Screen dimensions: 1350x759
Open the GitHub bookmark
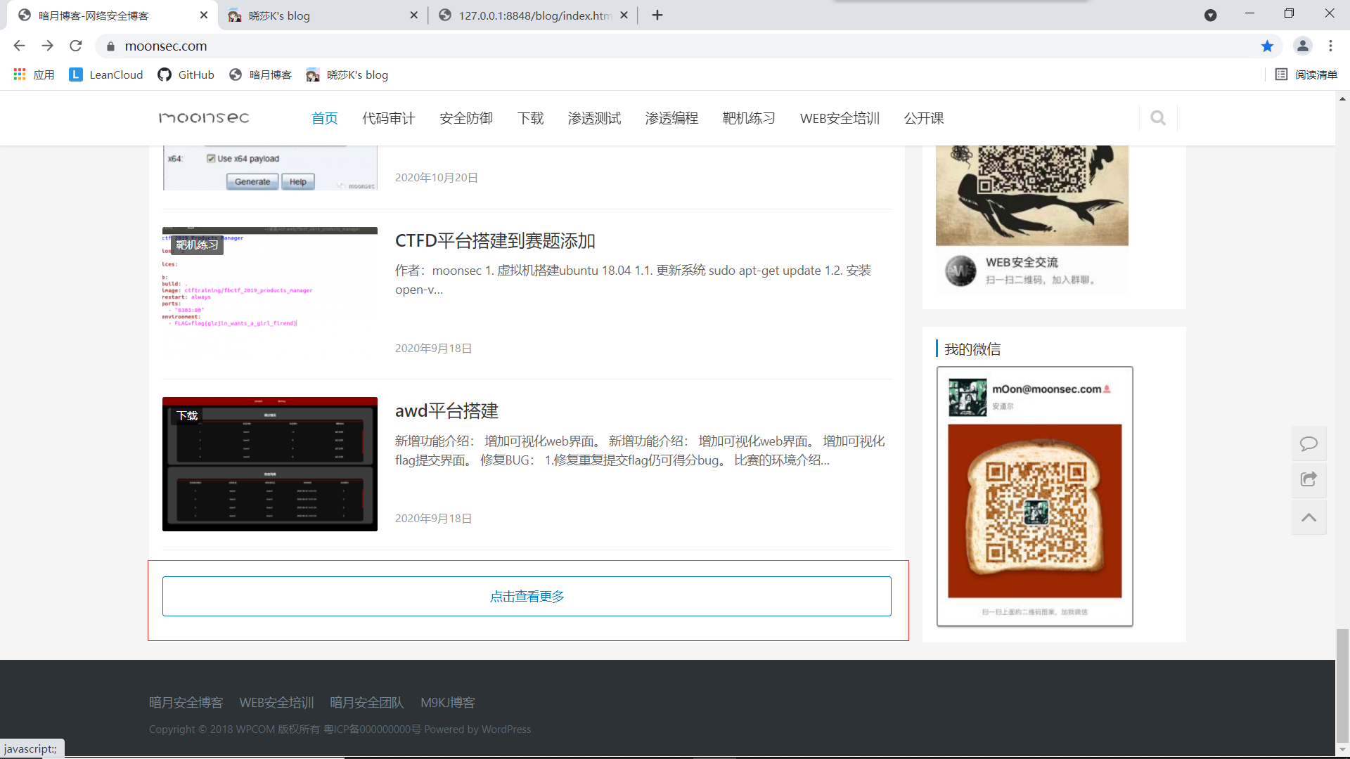tap(186, 74)
